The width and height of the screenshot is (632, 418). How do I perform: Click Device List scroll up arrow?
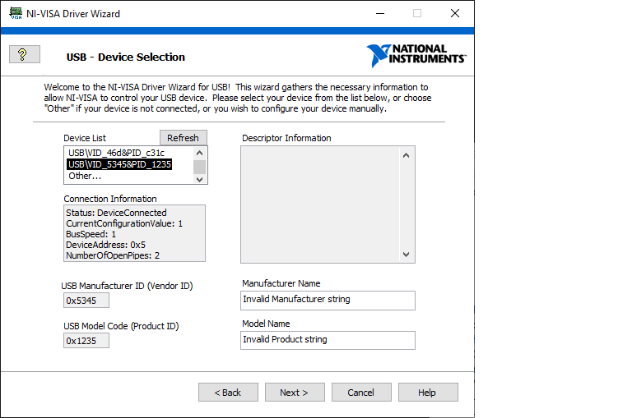coord(199,153)
